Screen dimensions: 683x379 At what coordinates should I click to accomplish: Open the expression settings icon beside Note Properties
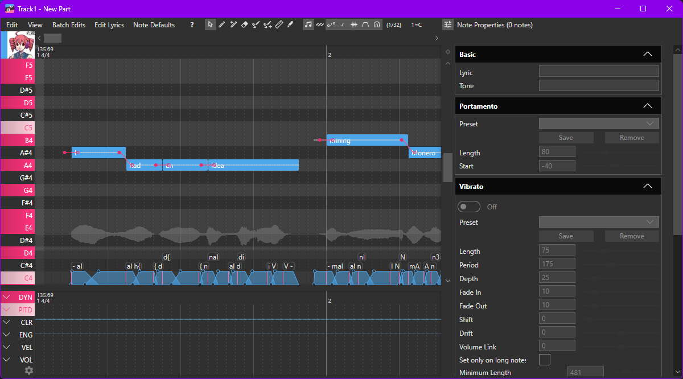point(447,24)
